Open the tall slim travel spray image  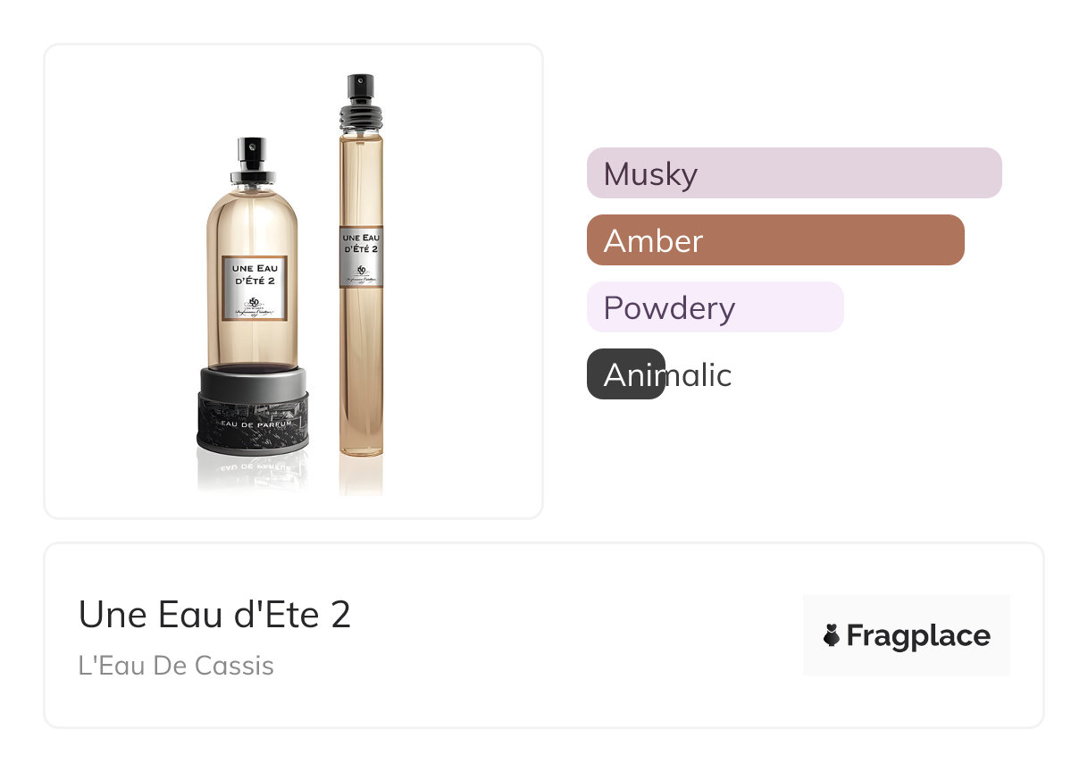[361, 268]
